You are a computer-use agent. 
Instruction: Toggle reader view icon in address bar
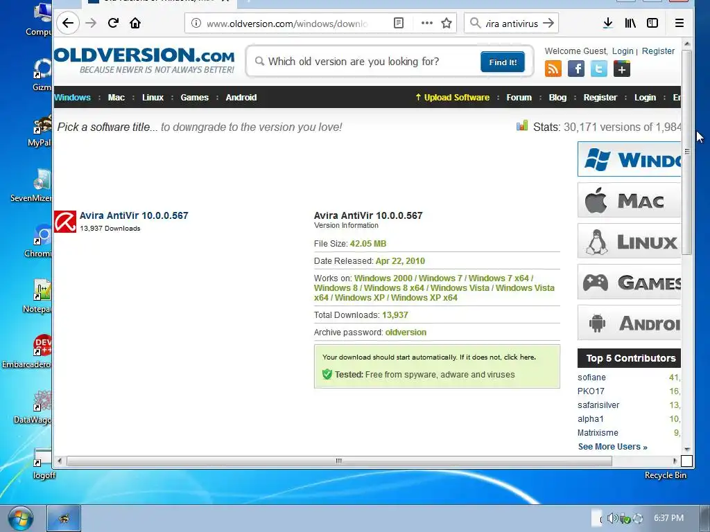[x=399, y=23]
